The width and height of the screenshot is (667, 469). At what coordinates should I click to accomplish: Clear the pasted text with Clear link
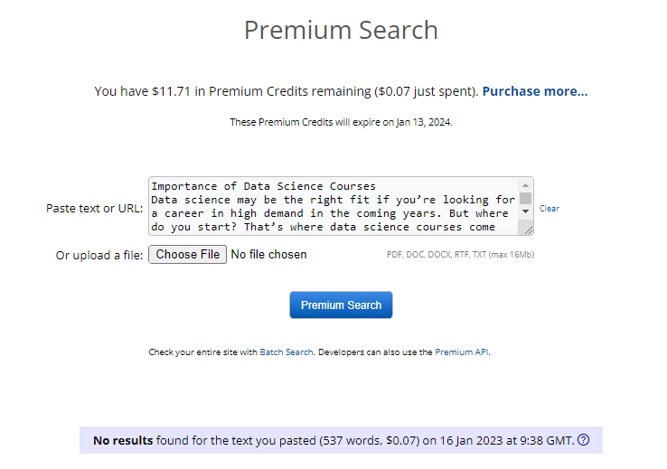(550, 209)
